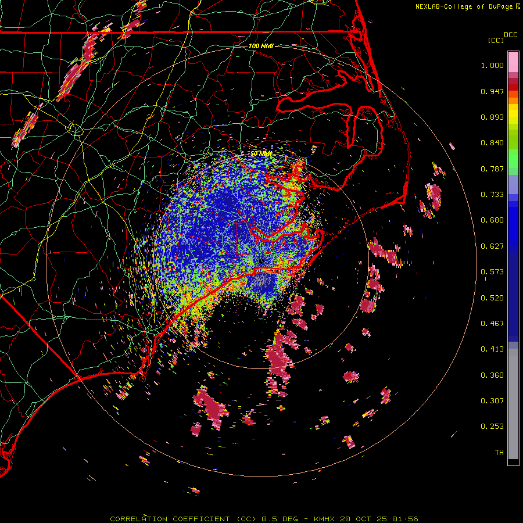Pick the gray segment of the color bar

pos(513,404)
